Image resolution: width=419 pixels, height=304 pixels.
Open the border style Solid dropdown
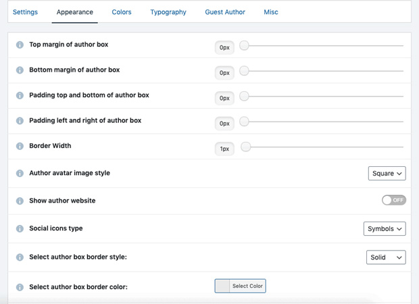(386, 257)
